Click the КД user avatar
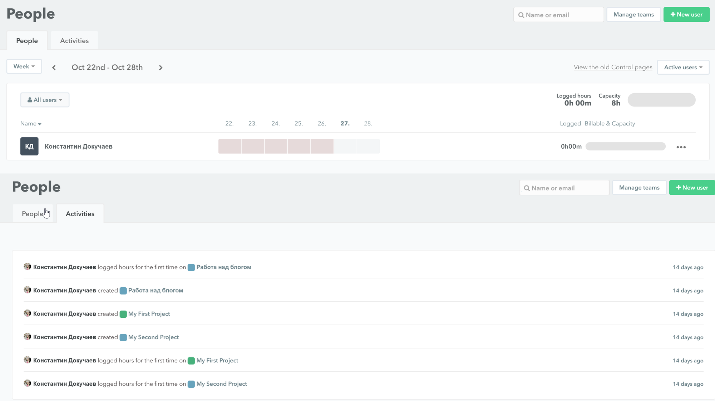Viewport: 715px width, 401px height. pyautogui.click(x=29, y=146)
